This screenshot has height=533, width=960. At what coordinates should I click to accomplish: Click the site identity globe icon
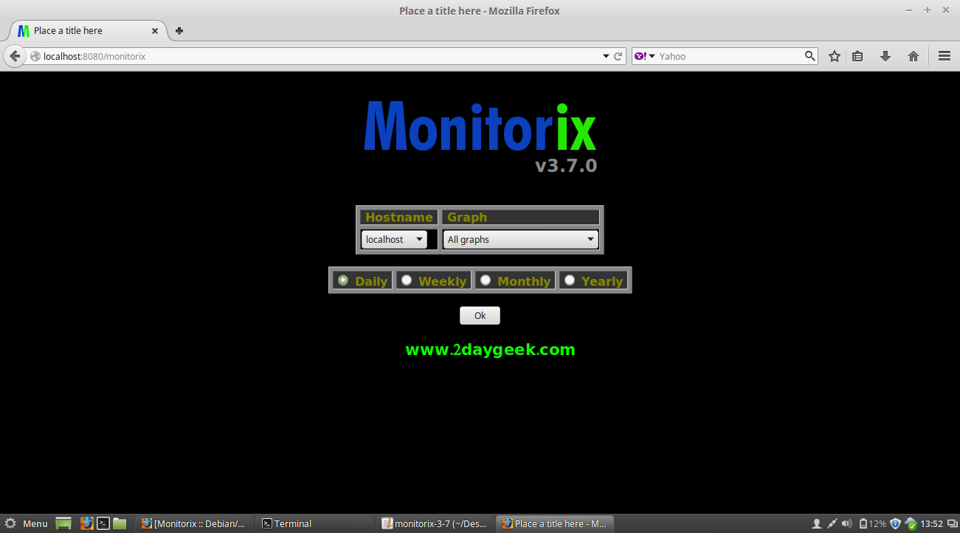35,56
